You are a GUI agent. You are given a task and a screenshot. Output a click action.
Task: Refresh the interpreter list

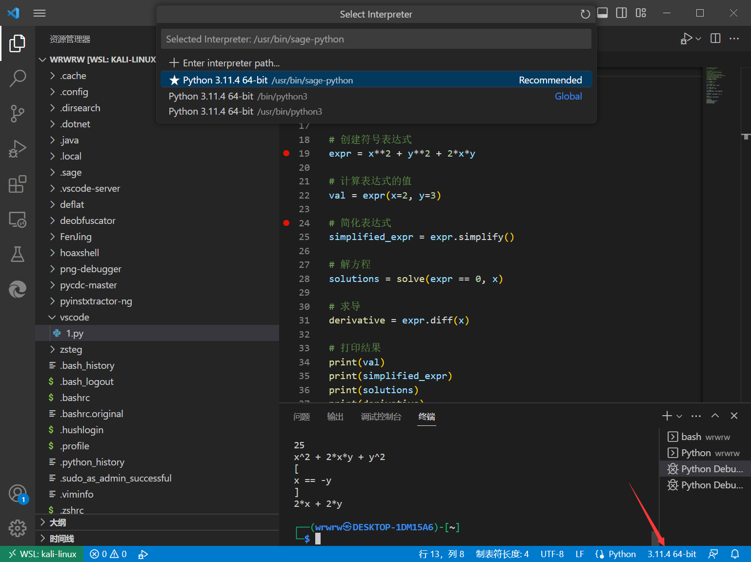[585, 14]
